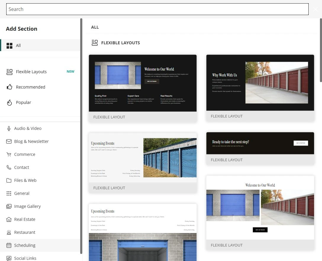Select the All category label
This screenshot has height=261, width=322.
[x=18, y=45]
